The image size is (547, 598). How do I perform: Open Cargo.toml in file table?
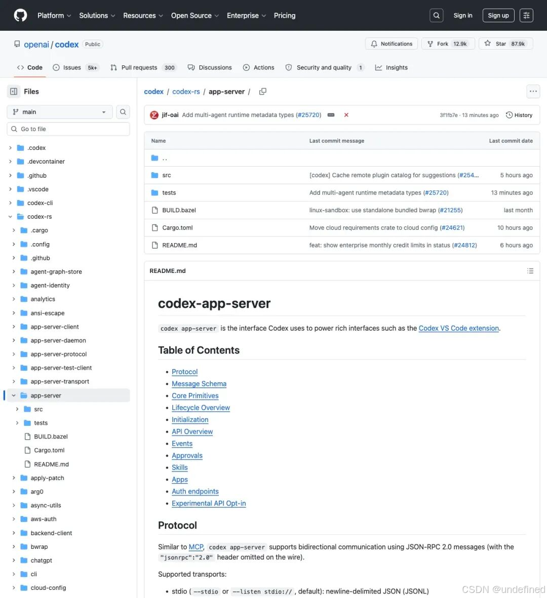point(177,228)
